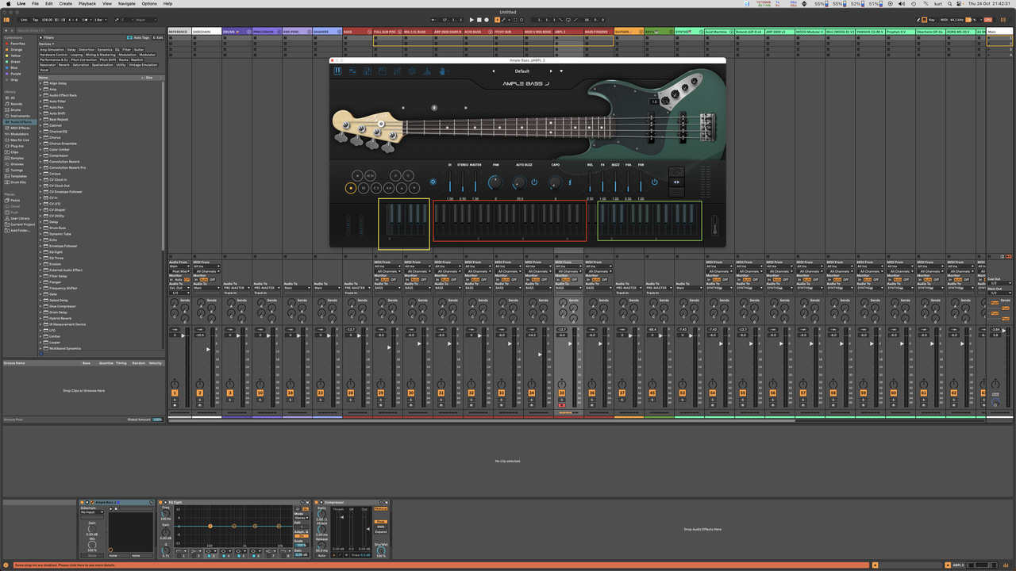Viewport: 1016px width, 571px height.
Task: Open keyboard panel icon in Ample Bass toolbar
Action: pos(337,71)
